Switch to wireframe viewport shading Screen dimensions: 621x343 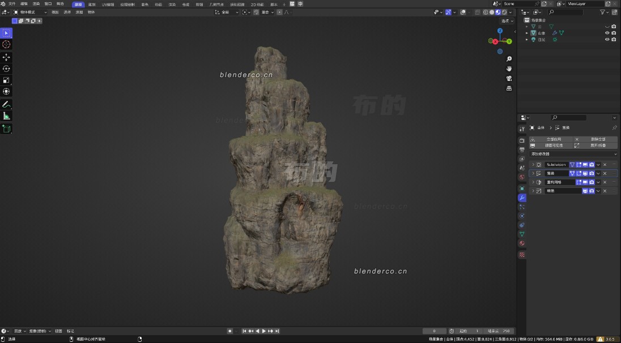click(485, 12)
